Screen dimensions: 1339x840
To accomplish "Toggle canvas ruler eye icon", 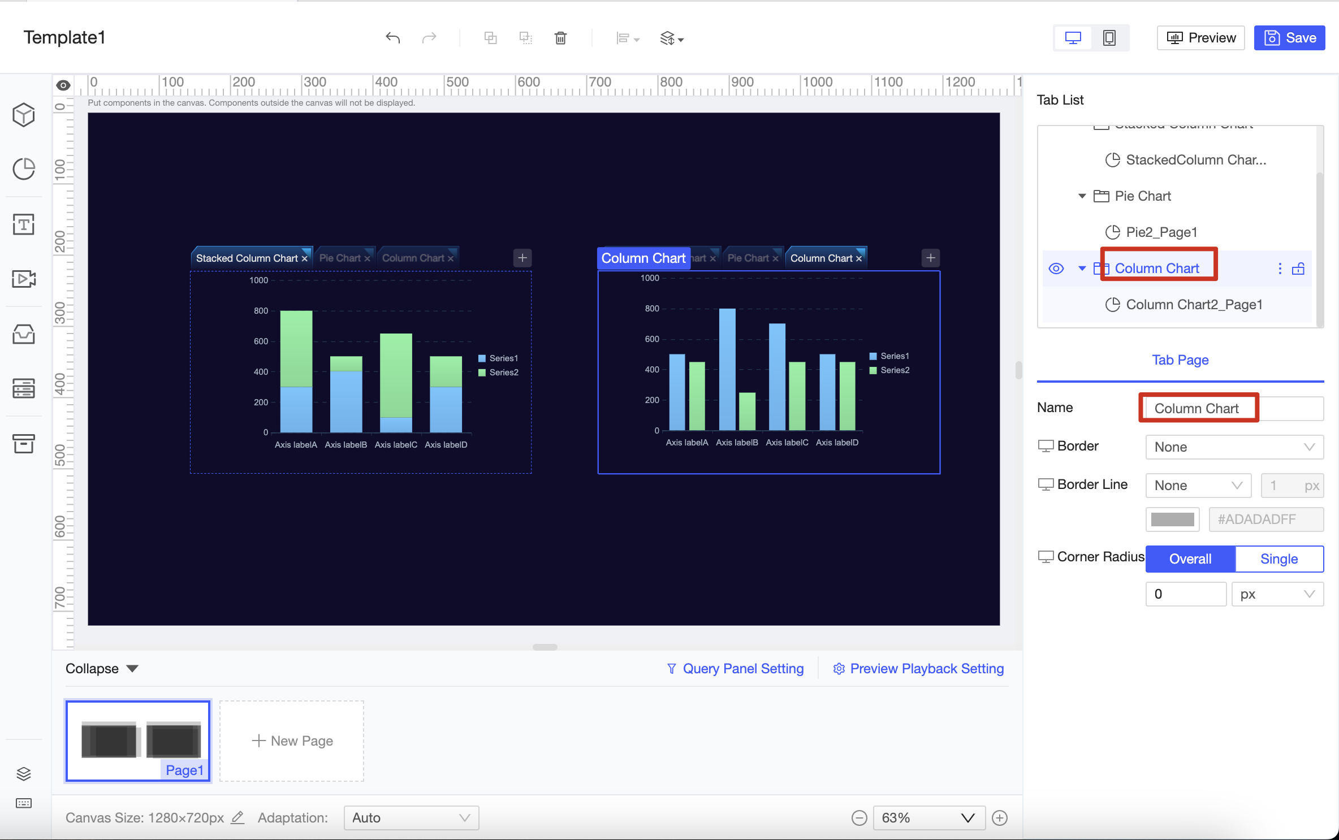I will (x=63, y=85).
